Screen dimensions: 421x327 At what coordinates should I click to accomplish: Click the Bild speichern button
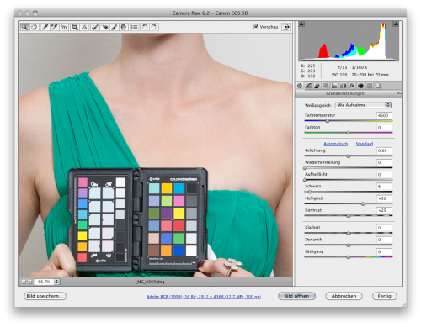coord(45,296)
